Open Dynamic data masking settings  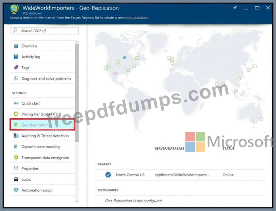point(43,147)
